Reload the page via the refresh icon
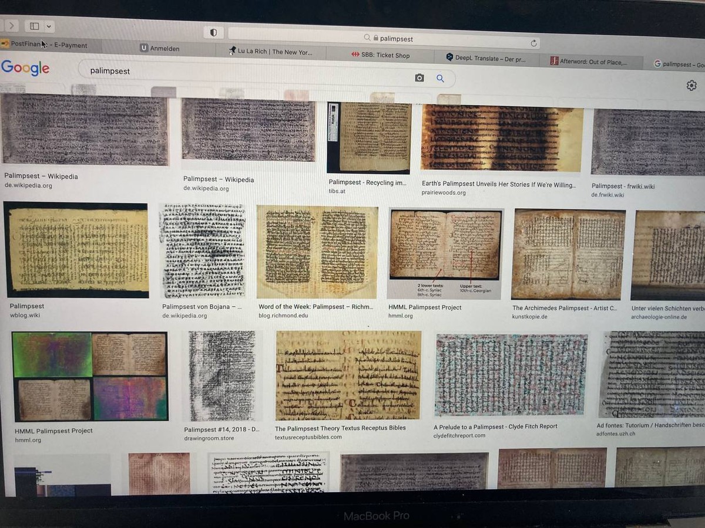This screenshot has width=705, height=528. pos(533,42)
